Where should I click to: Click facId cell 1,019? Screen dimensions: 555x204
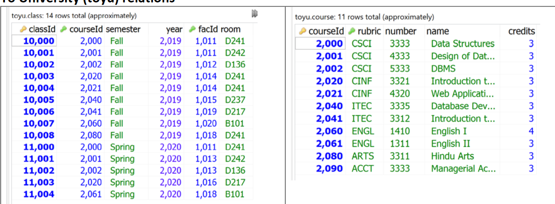(206, 112)
